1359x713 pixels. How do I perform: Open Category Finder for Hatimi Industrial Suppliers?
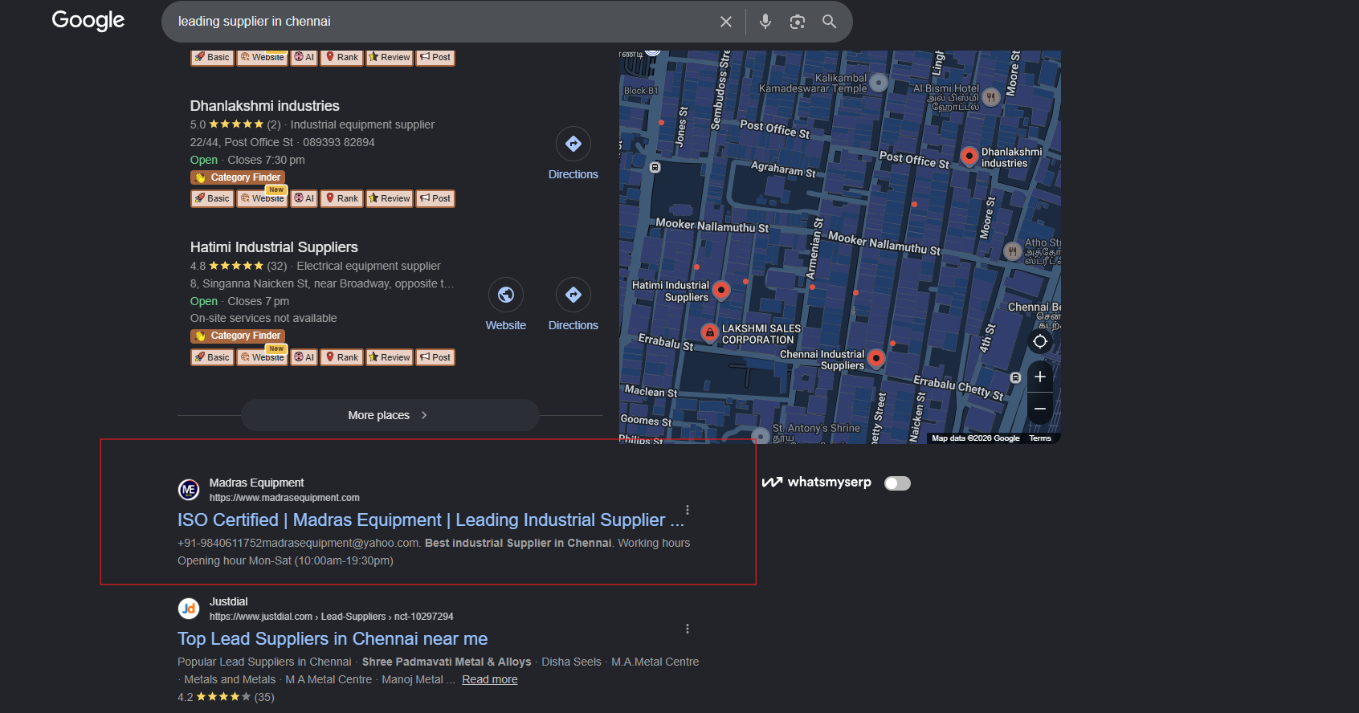point(238,336)
